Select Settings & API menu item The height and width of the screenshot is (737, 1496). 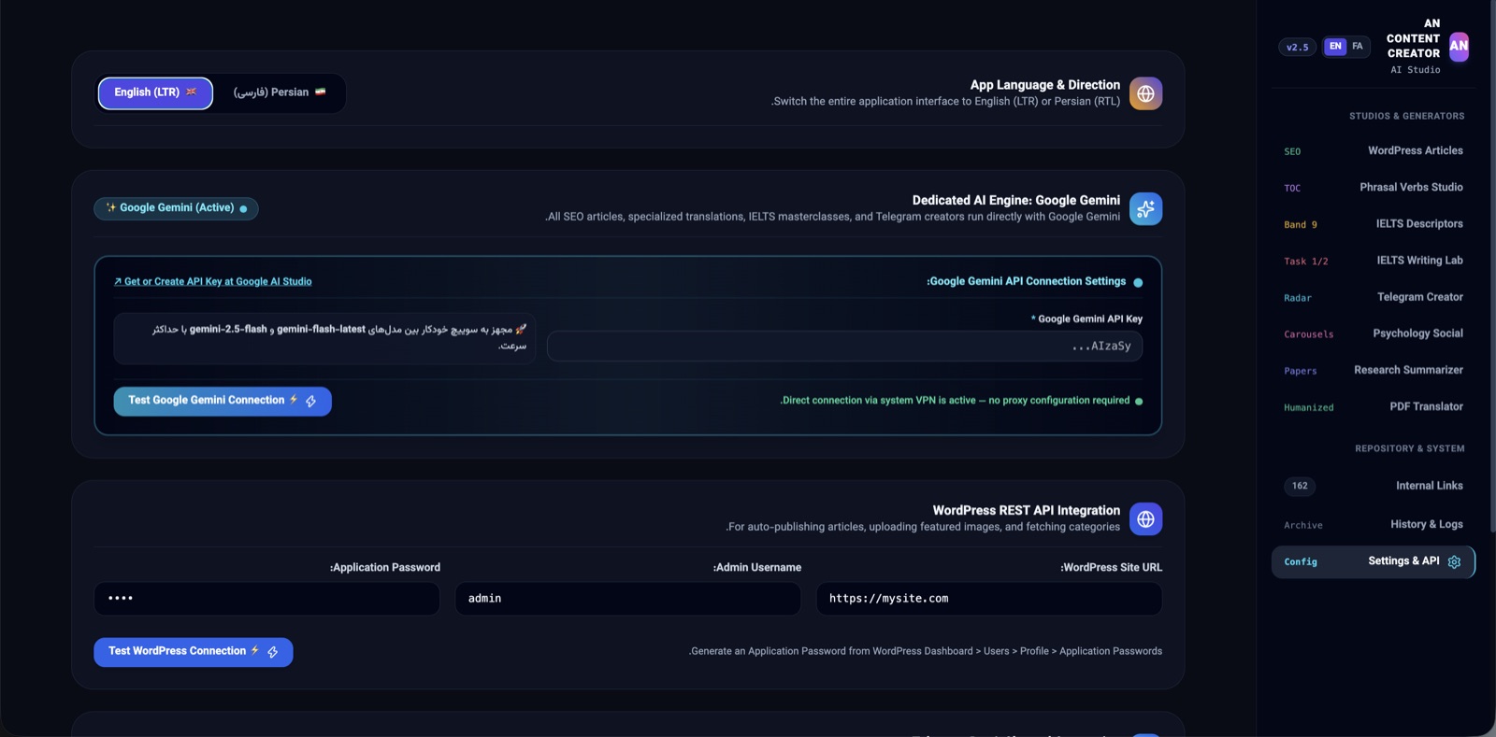click(1374, 561)
